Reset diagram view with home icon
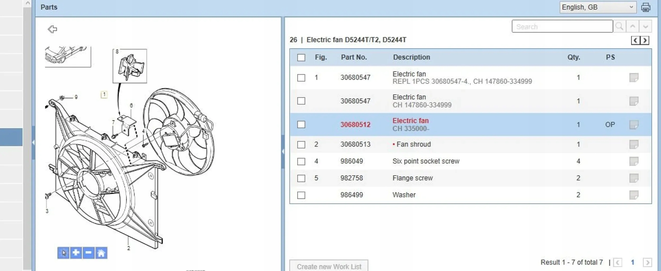This screenshot has width=661, height=271. [101, 253]
